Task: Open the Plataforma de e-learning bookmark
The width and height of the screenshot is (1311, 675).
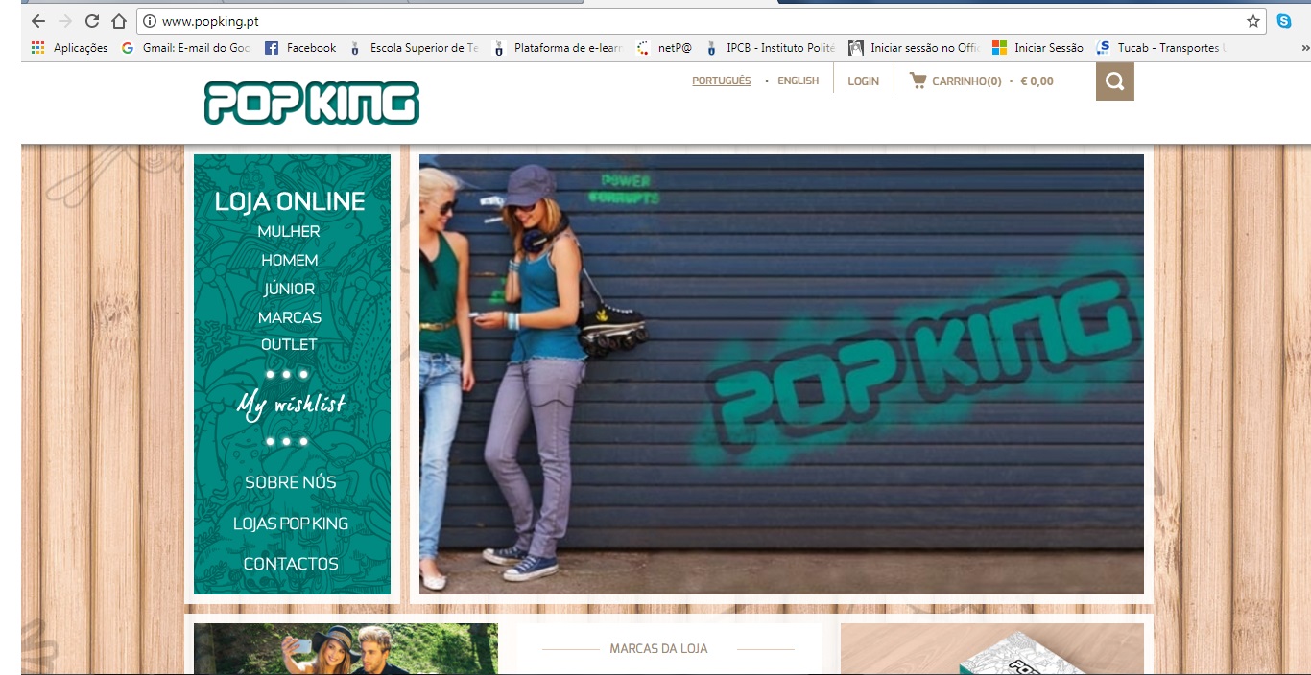Action: 558,48
